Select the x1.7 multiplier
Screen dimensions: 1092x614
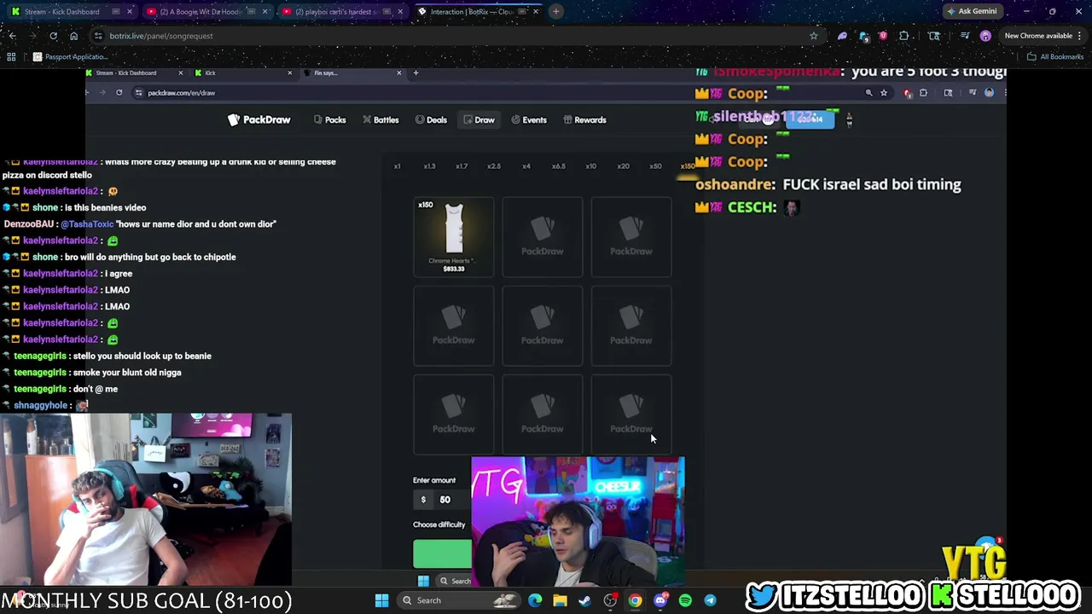pos(462,166)
